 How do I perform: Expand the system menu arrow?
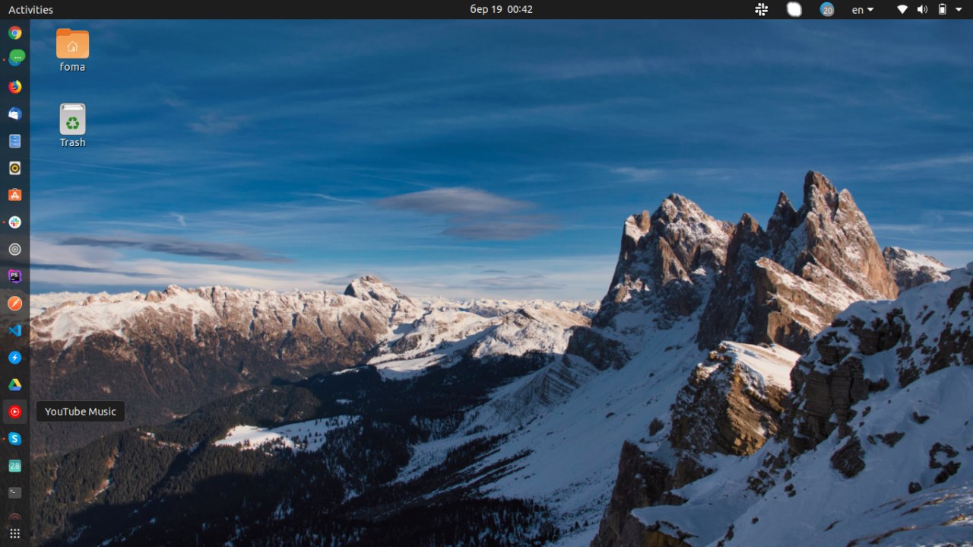959,9
